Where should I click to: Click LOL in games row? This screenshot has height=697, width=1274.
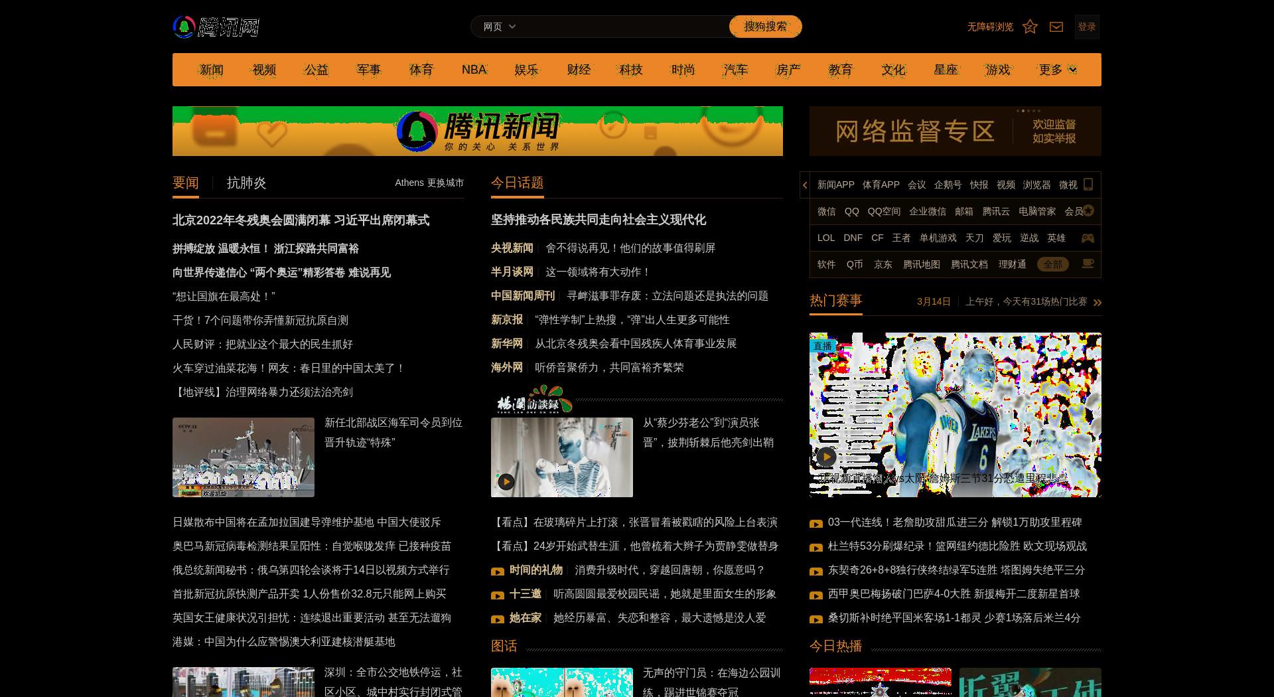[x=826, y=238]
